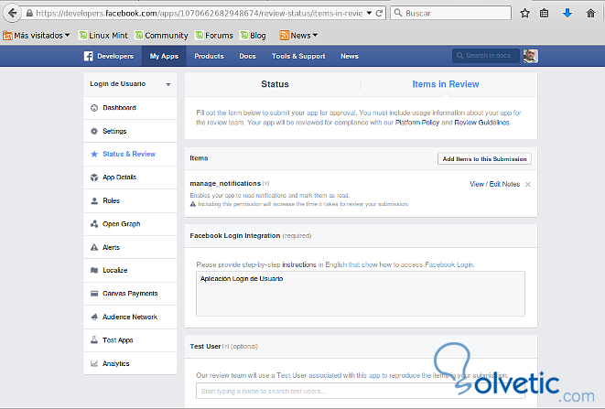This screenshot has width=605, height=409.
Task: Follow the Review Guidelines link
Action: (482, 123)
